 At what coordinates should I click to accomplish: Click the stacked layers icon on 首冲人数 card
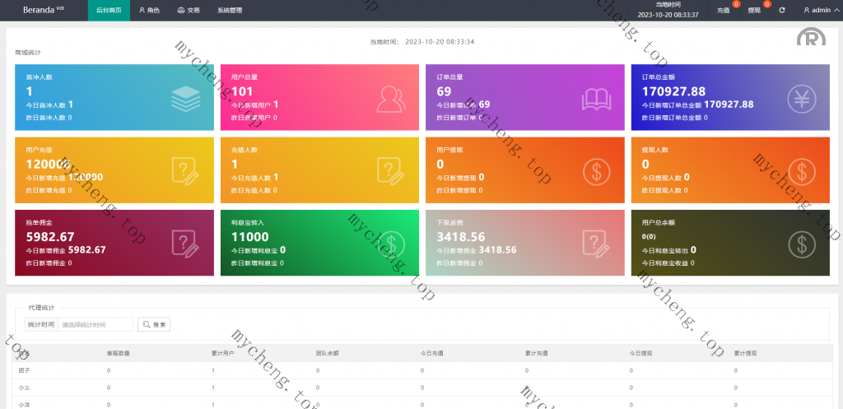[x=185, y=99]
